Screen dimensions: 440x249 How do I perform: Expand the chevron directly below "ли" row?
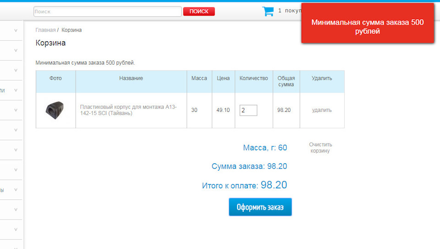point(16,110)
